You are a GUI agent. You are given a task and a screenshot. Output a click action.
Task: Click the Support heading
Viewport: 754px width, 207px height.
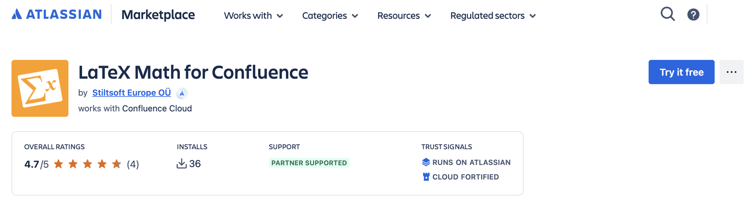[284, 147]
